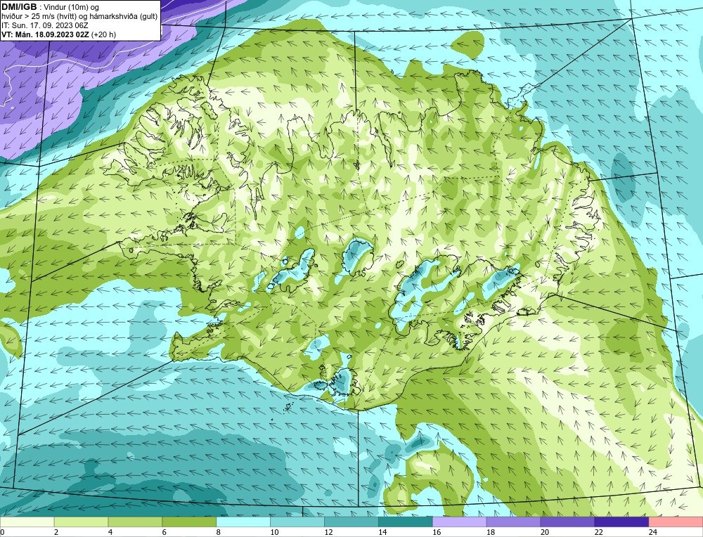Click the legend scale label '24'
This screenshot has width=703, height=537.
click(x=653, y=533)
